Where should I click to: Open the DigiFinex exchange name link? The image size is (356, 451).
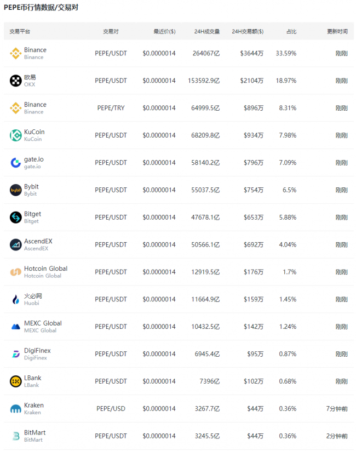tap(37, 351)
